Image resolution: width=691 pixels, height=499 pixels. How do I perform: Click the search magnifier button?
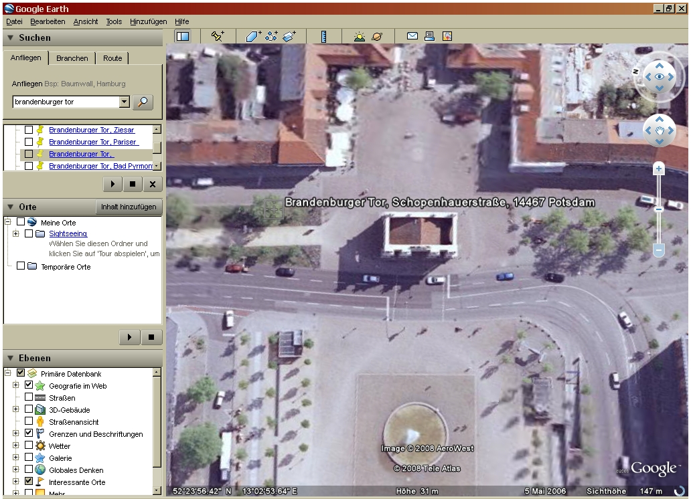click(143, 102)
